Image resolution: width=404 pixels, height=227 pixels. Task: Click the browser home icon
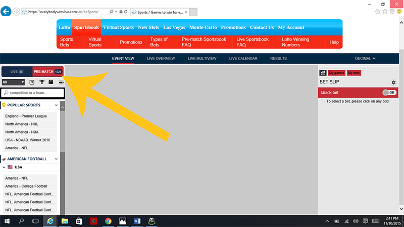377,11
